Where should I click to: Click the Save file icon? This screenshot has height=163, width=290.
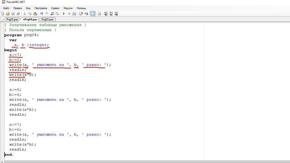tap(13, 14)
